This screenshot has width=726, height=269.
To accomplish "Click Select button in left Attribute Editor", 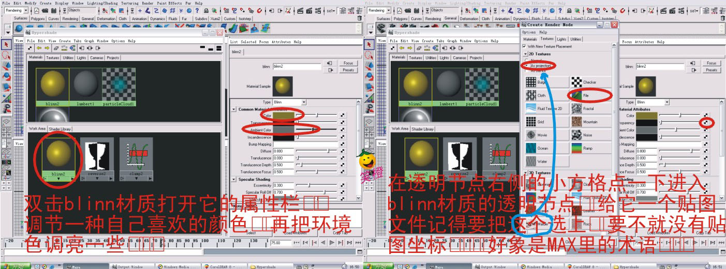I will (x=251, y=233).
